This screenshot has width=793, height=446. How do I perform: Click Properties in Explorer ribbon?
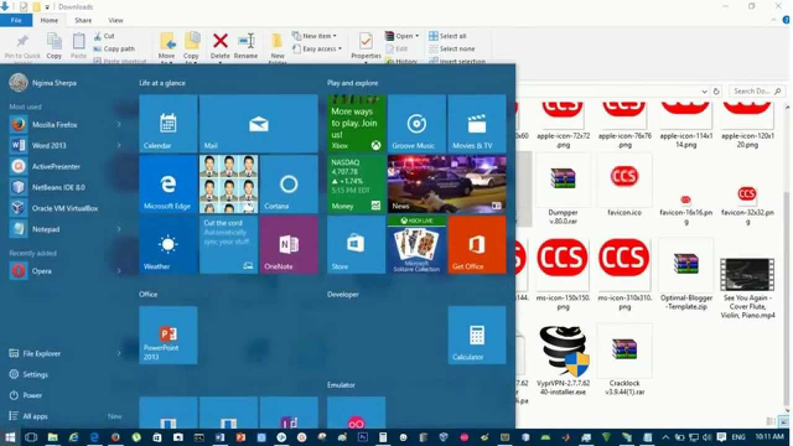coord(366,46)
